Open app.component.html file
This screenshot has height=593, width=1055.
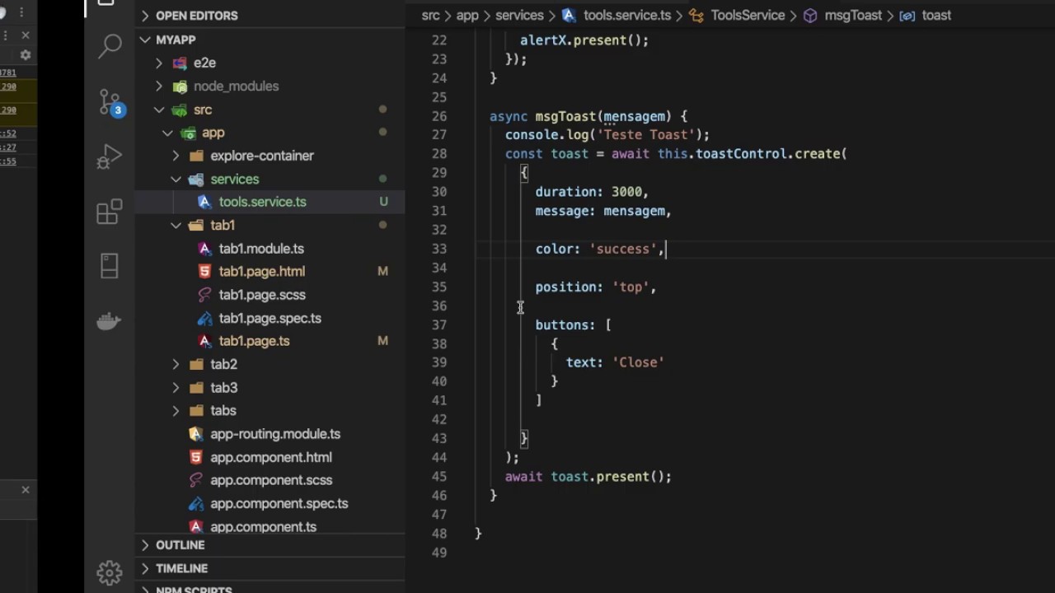271,457
